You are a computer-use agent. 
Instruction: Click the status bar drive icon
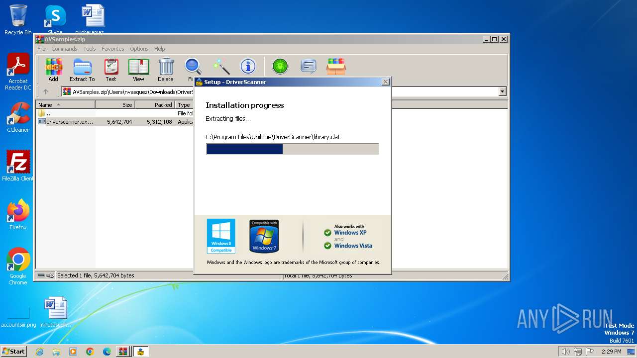click(x=41, y=275)
